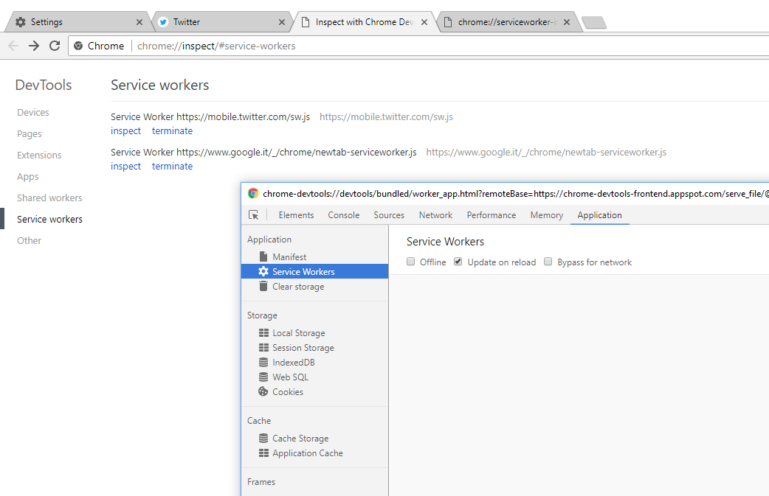
Task: Uncheck Update on reload checkbox
Action: [458, 262]
